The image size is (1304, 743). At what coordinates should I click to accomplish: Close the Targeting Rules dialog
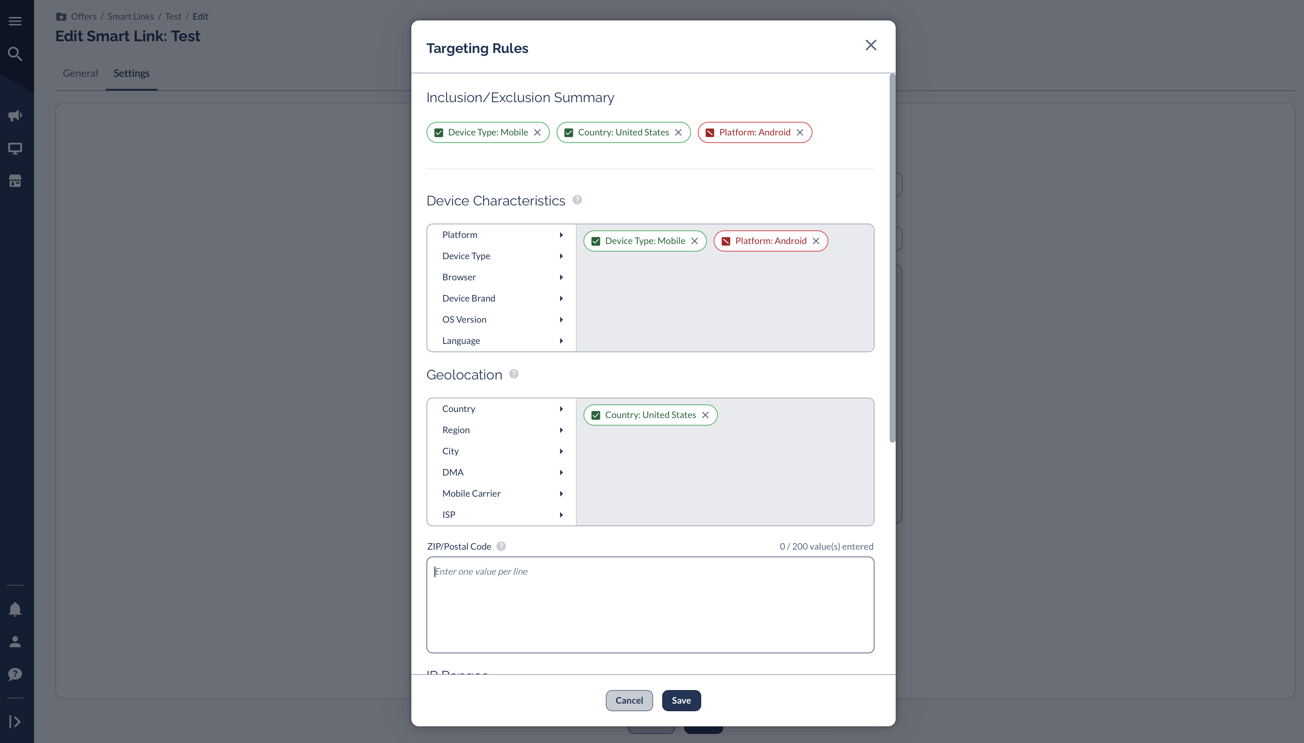871,45
